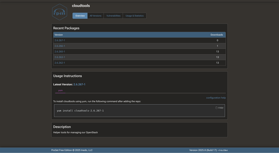Image resolution: width=279 pixels, height=153 pixels.
Task: Open the 2.6.262-1 version link
Action: coord(60,63)
